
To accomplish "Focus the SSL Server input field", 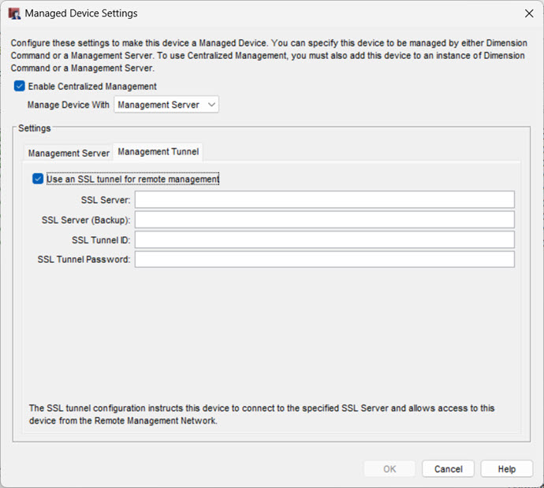I will coord(324,200).
